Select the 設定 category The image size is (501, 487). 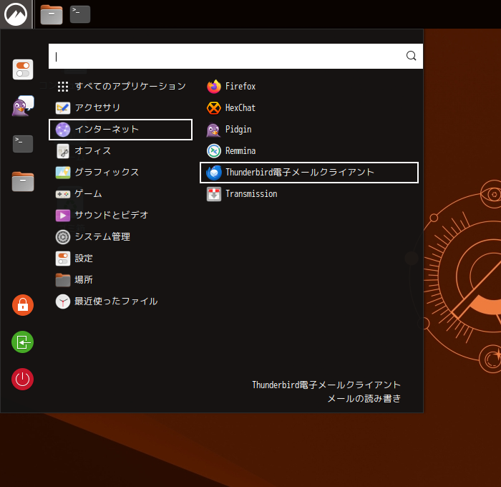pyautogui.click(x=120, y=259)
